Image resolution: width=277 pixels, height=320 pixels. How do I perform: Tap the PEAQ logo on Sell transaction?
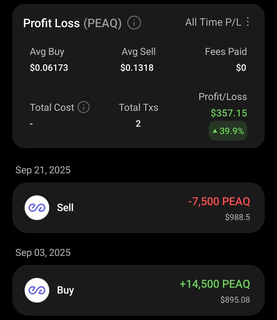pyautogui.click(x=37, y=208)
